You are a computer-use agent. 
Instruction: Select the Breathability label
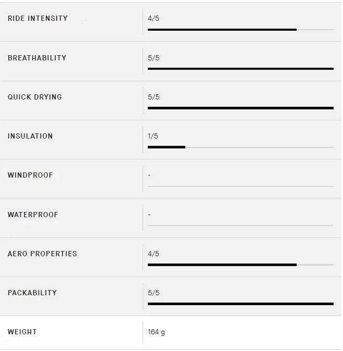click(37, 58)
